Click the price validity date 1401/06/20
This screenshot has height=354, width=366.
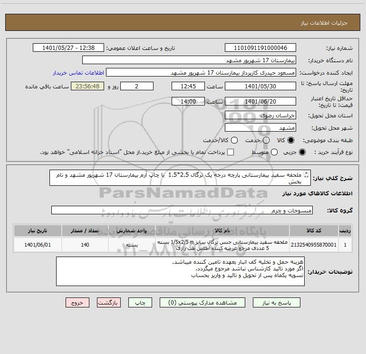click(260, 102)
